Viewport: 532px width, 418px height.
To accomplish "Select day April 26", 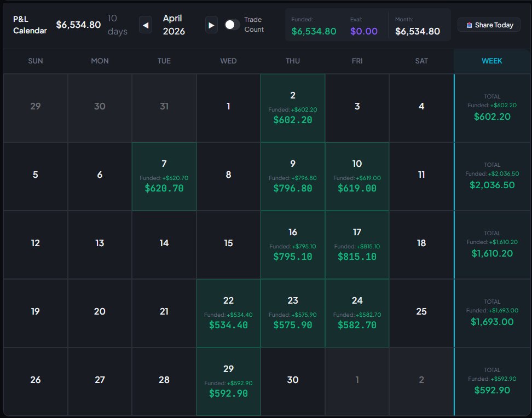I will click(x=35, y=382).
